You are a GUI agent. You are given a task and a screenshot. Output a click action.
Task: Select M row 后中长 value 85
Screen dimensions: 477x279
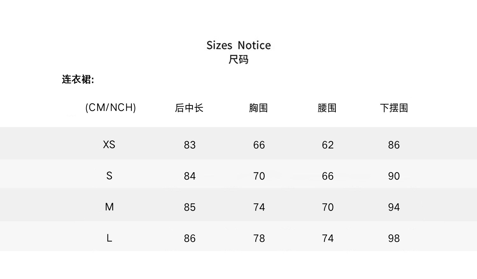pos(190,207)
